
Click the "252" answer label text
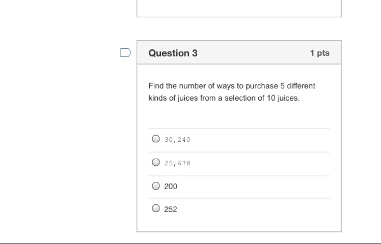coord(171,209)
